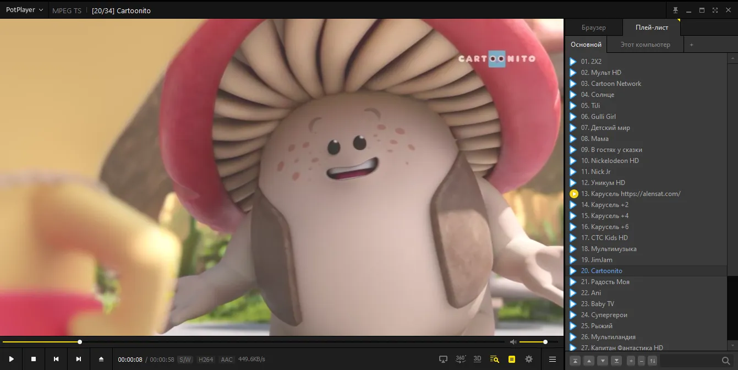
Task: Choose 21. Радость Моя channel
Action: [647, 282]
